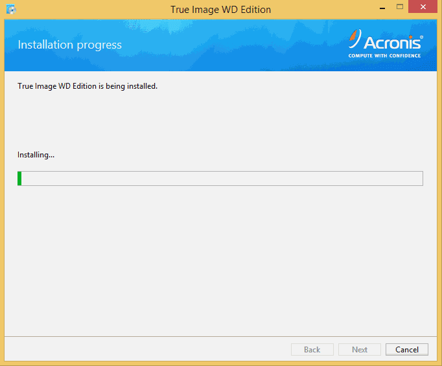Click the Cancel button
Screen dimensions: 442x366
click(x=407, y=349)
